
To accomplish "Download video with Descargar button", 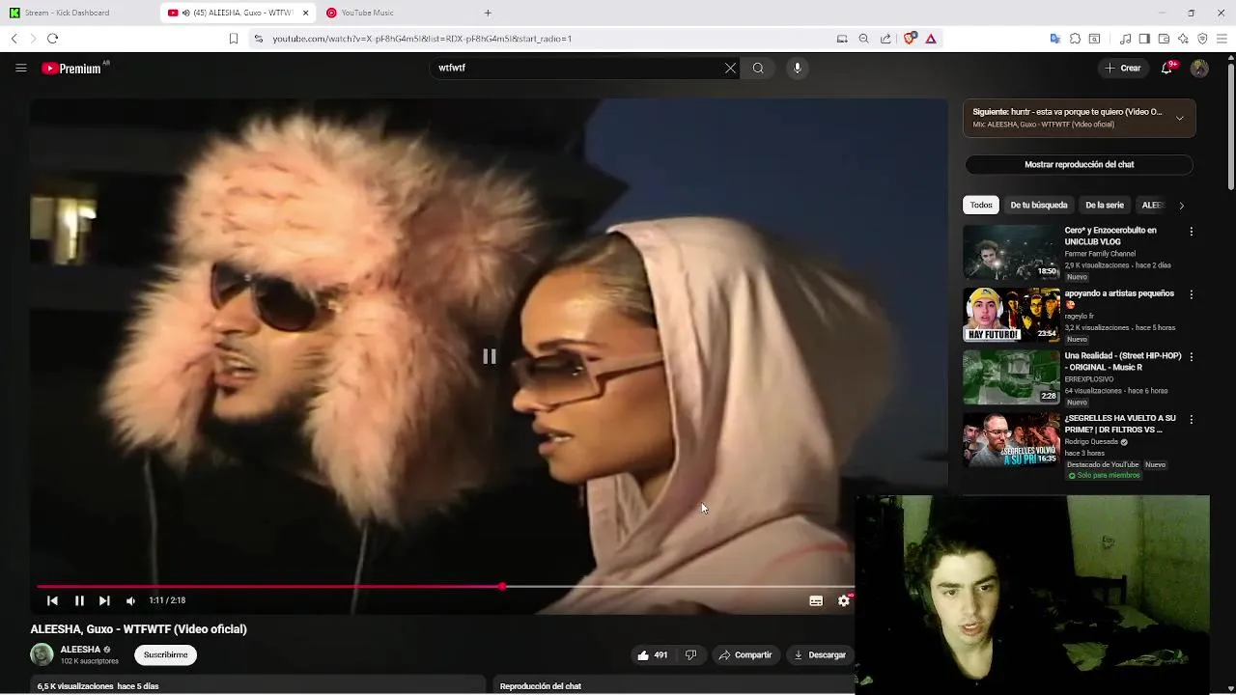I will (820, 654).
